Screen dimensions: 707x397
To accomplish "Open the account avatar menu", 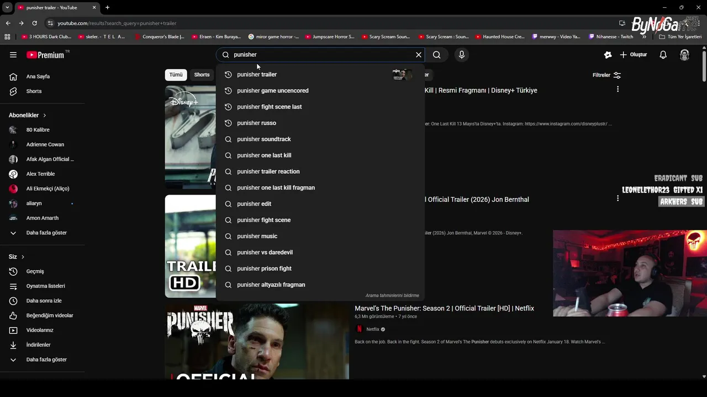I will click(684, 55).
